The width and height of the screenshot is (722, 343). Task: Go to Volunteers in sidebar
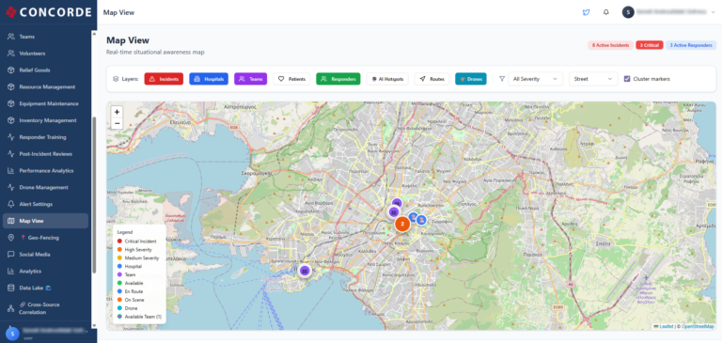(45, 54)
